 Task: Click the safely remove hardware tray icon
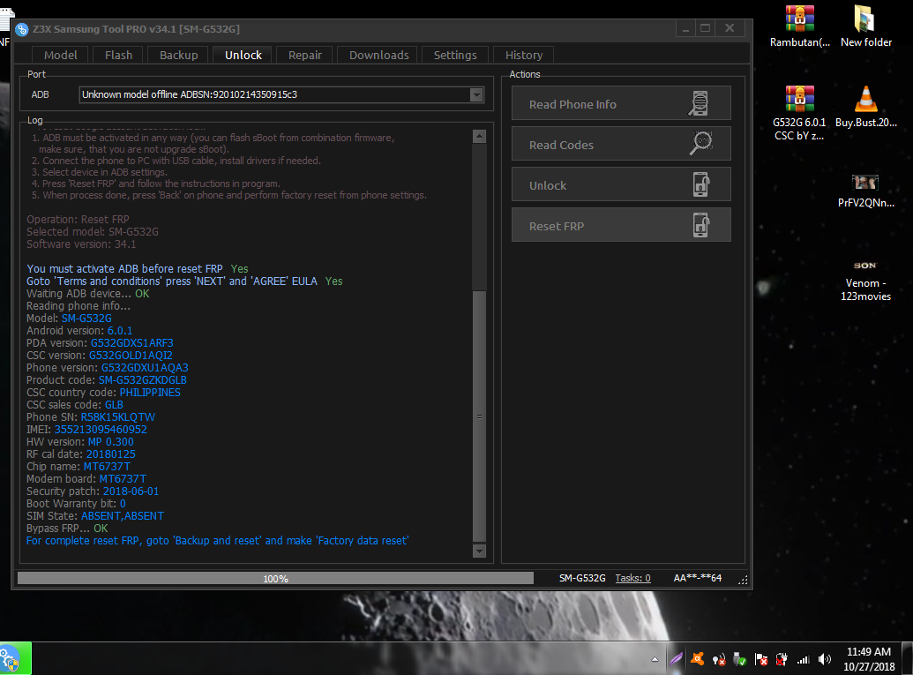tap(739, 659)
